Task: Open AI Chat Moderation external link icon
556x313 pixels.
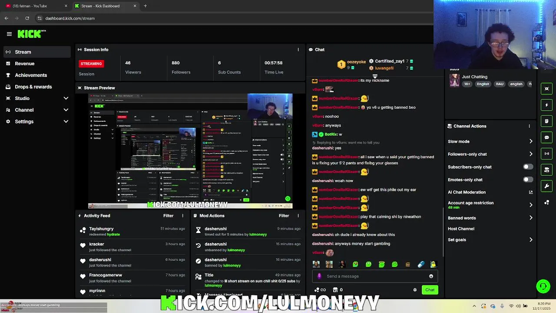Action: coord(531,192)
